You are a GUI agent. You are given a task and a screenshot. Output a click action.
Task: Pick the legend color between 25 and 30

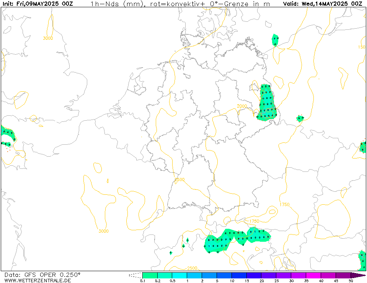tap(284, 275)
